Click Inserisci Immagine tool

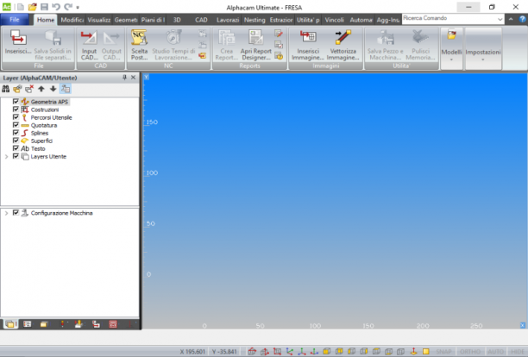(308, 46)
